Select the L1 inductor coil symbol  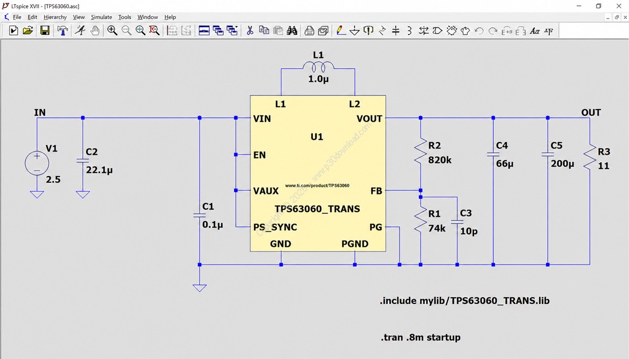tap(318, 67)
